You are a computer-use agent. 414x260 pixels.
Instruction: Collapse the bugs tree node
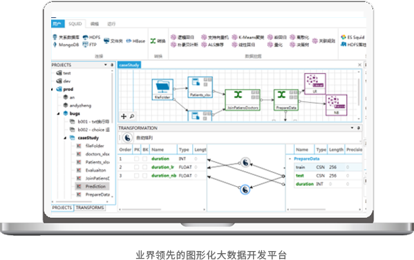pyautogui.click(x=58, y=114)
